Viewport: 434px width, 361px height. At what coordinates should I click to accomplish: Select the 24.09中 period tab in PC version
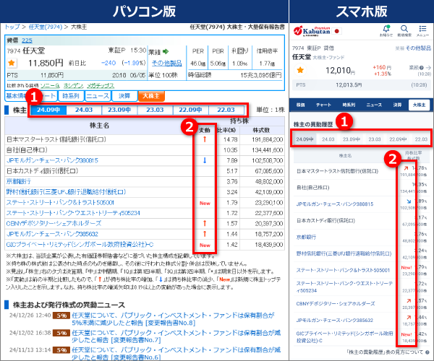click(48, 110)
